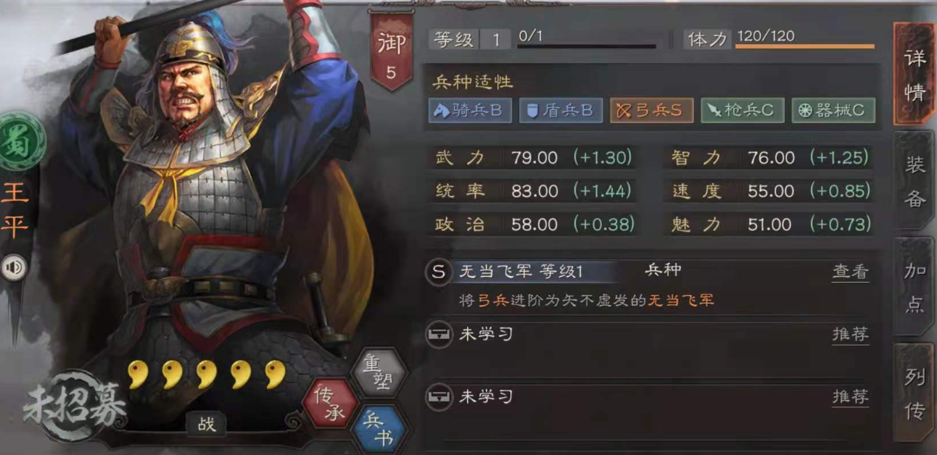This screenshot has width=937, height=455.
Task: Select the 盾兵B troop aptitude tag
Action: click(x=561, y=110)
